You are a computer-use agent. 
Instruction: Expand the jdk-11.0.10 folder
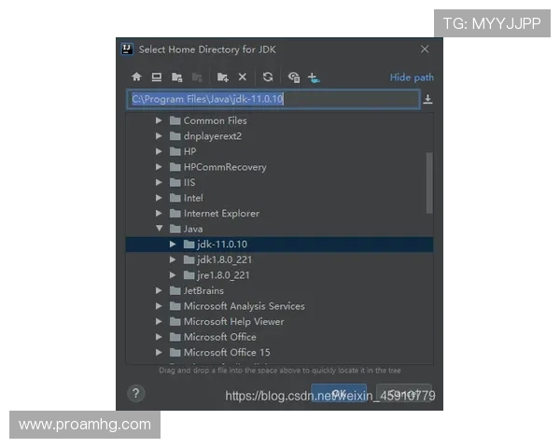(174, 245)
